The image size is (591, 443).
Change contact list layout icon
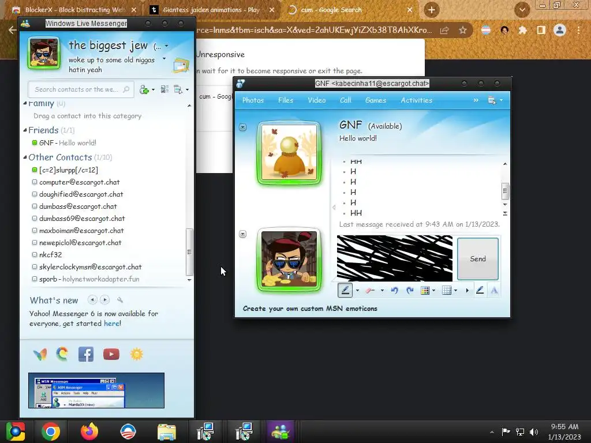[x=164, y=89]
